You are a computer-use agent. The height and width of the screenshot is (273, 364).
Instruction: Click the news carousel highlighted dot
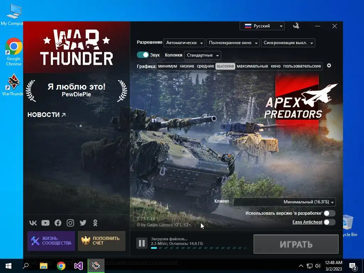[x=81, y=126]
